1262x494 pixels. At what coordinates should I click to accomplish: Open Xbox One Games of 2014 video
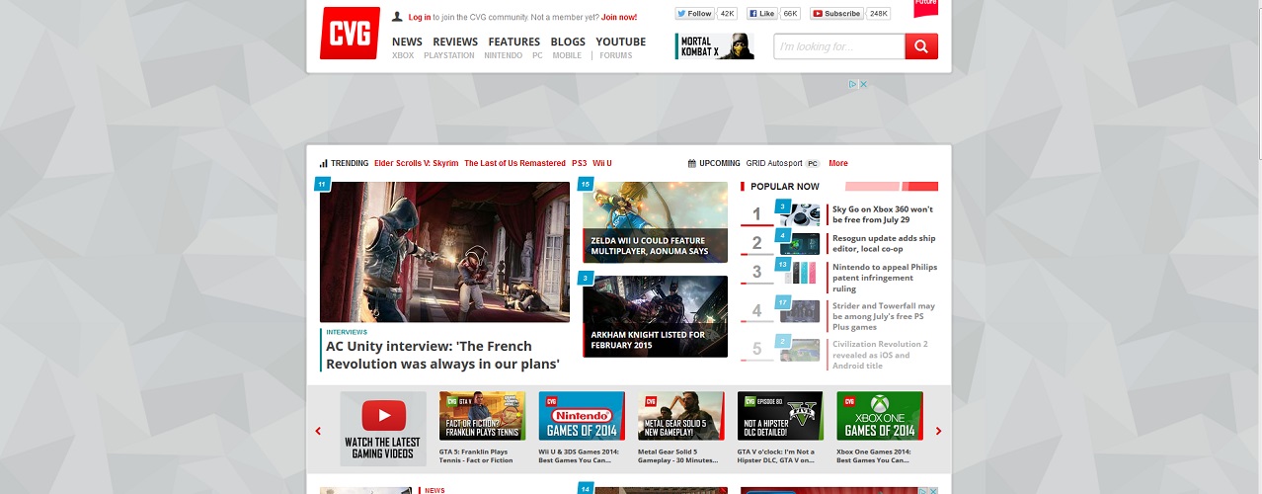(880, 416)
